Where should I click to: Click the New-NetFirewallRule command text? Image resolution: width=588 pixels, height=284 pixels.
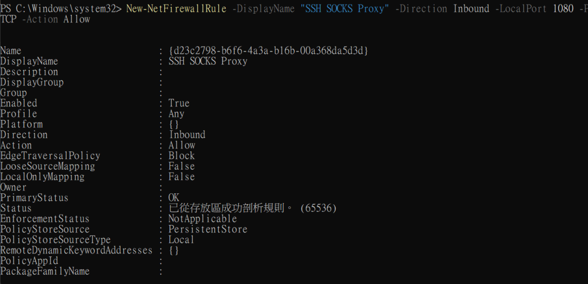176,8
